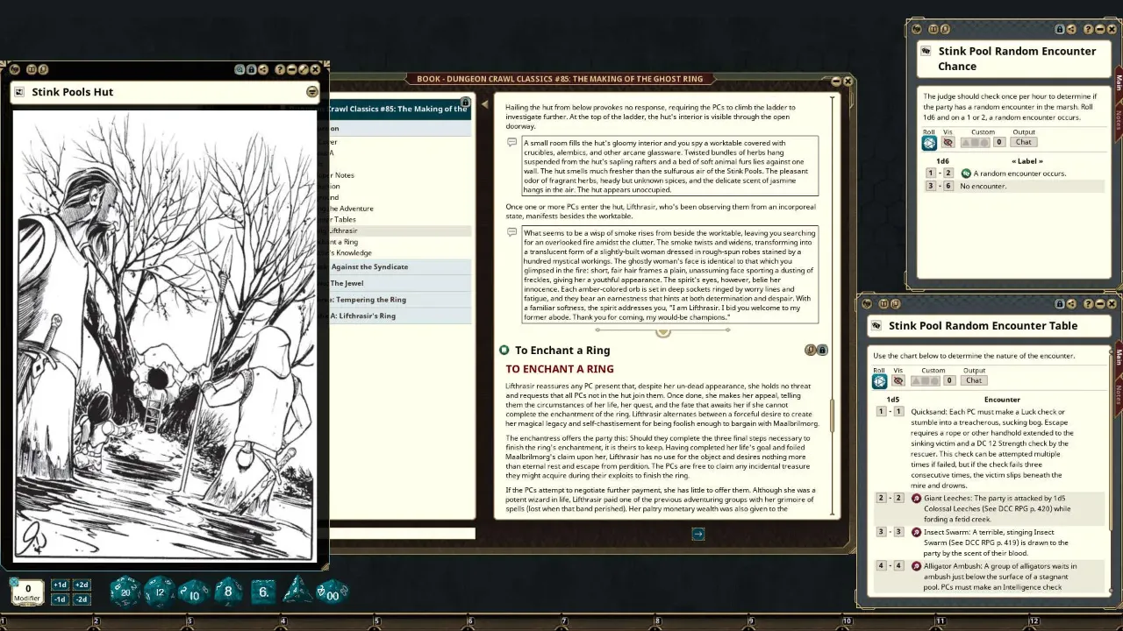Viewport: 1123px width, 631px height.
Task: Switch to Main tab of Random Encounter Table
Action: [1119, 358]
